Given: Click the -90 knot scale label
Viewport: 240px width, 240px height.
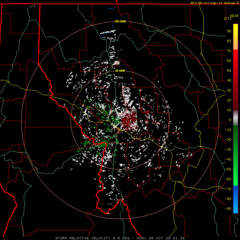Looking at the screenshot, I should coord(228,209).
